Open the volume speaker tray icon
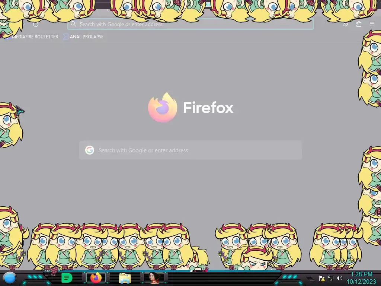The width and height of the screenshot is (381, 286). pyautogui.click(x=339, y=278)
